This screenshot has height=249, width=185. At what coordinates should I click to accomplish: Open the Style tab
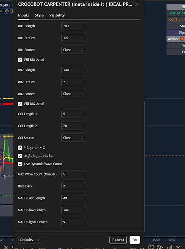pos(39,15)
